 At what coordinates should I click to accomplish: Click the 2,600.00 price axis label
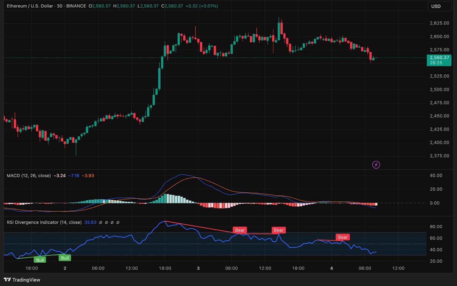pos(439,36)
